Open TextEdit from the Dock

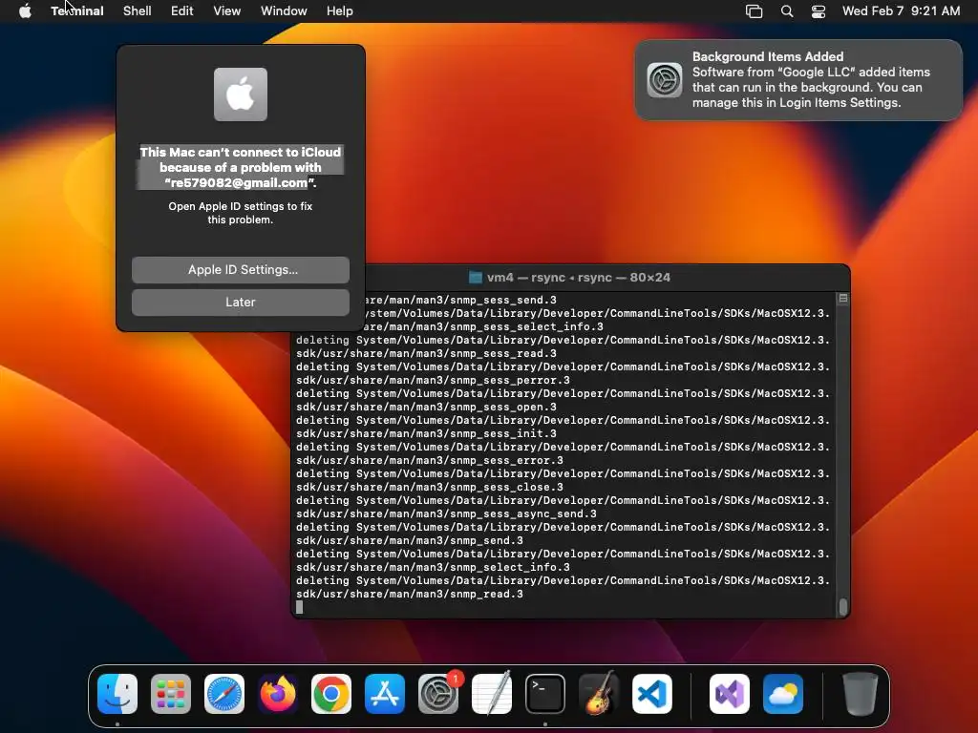[492, 694]
